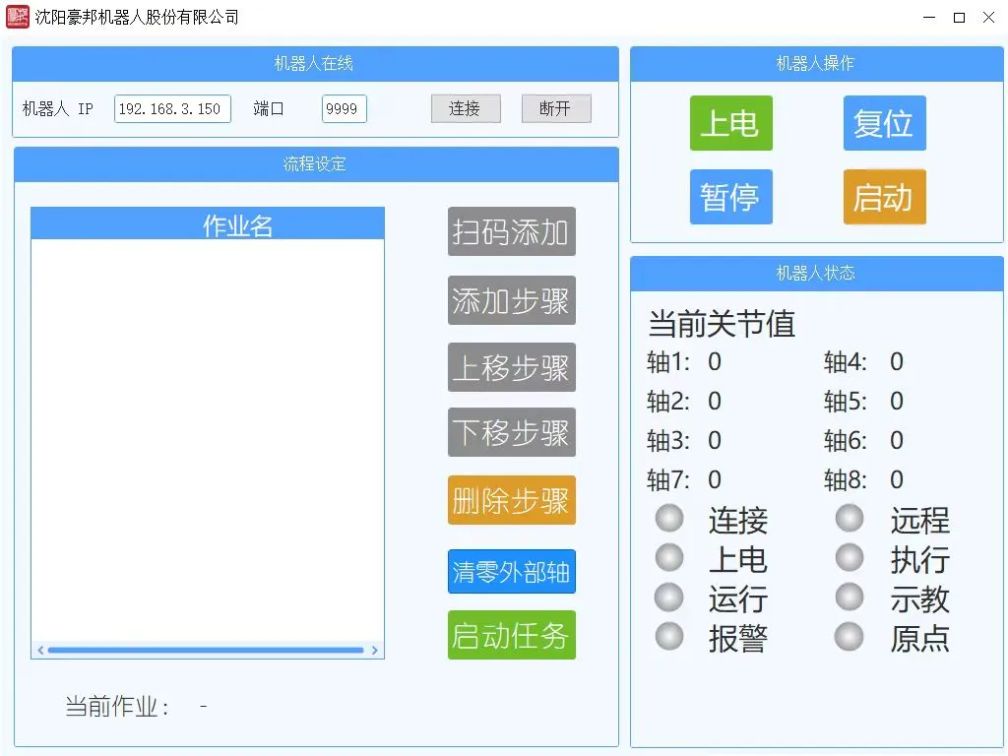
Task: Click 清零外部轴 to zero external axes
Action: pyautogui.click(x=510, y=570)
